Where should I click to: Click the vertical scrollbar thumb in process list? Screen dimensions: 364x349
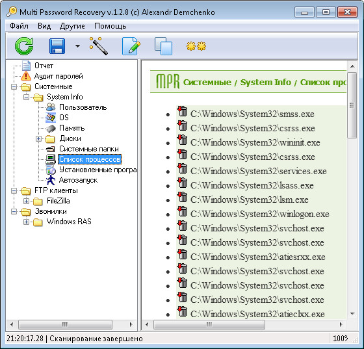(352, 105)
